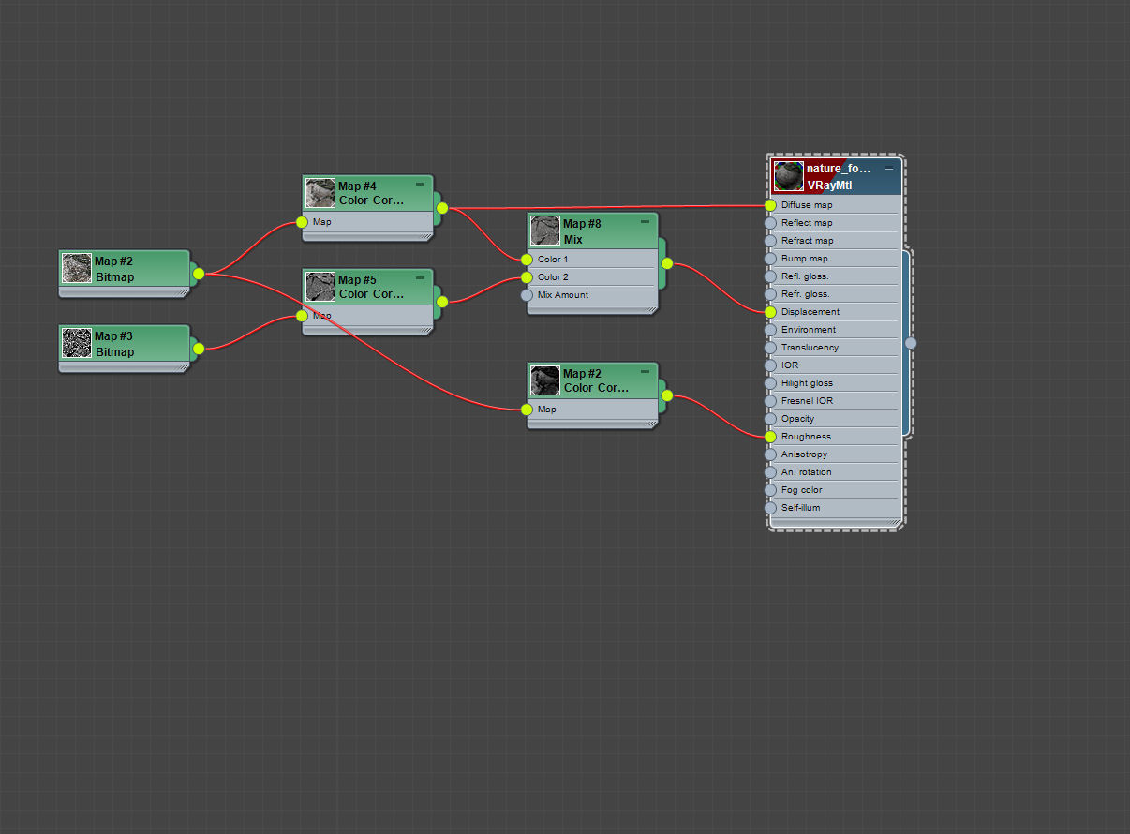Click the Map #5 Color Correction preview icon
The image size is (1130, 834).
(320, 287)
